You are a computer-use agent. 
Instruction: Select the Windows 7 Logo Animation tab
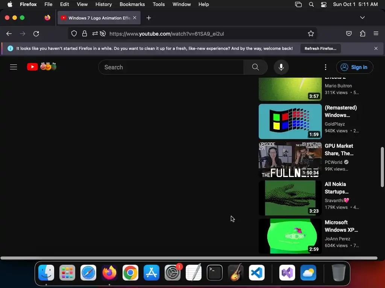(x=99, y=18)
